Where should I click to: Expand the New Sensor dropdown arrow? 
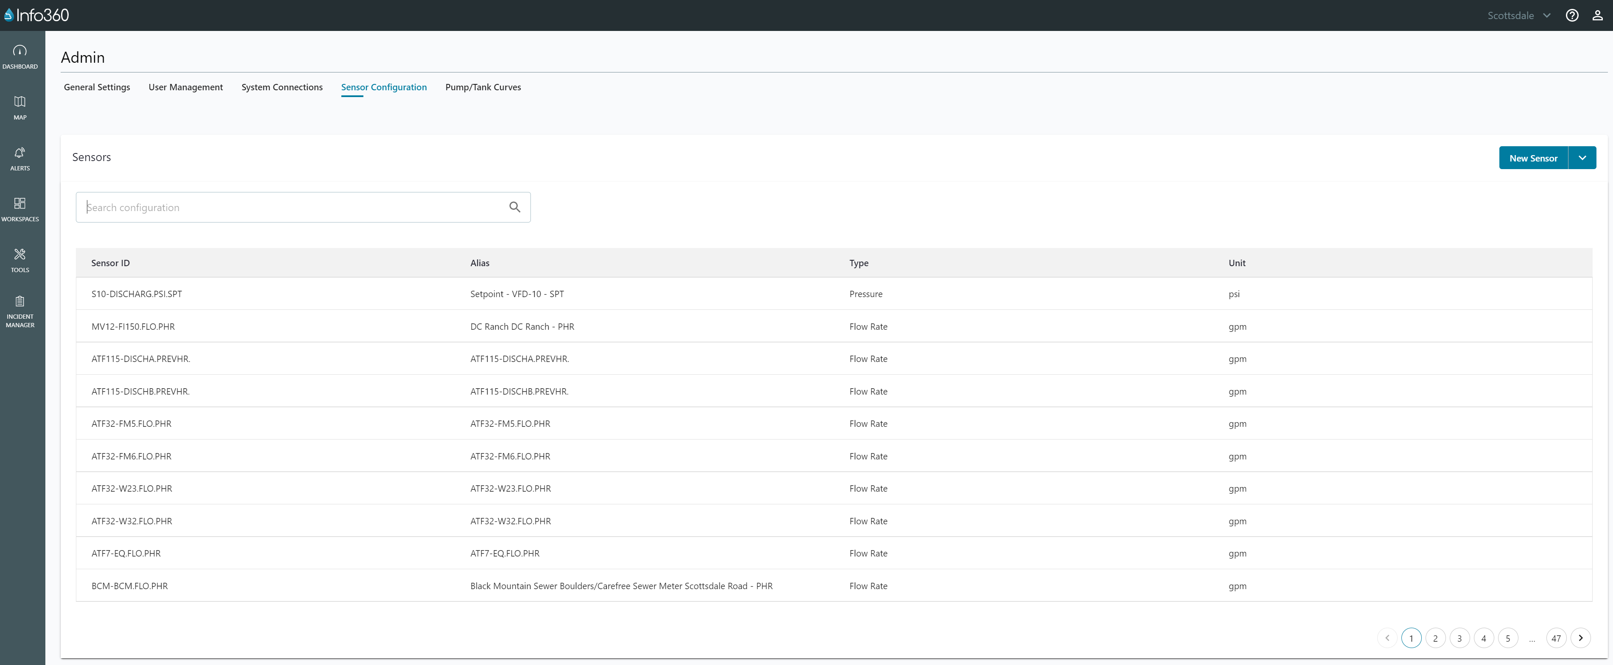point(1582,158)
